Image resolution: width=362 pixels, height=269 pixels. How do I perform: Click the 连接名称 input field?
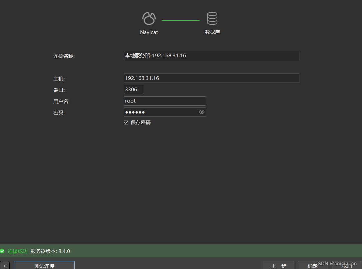click(x=211, y=56)
